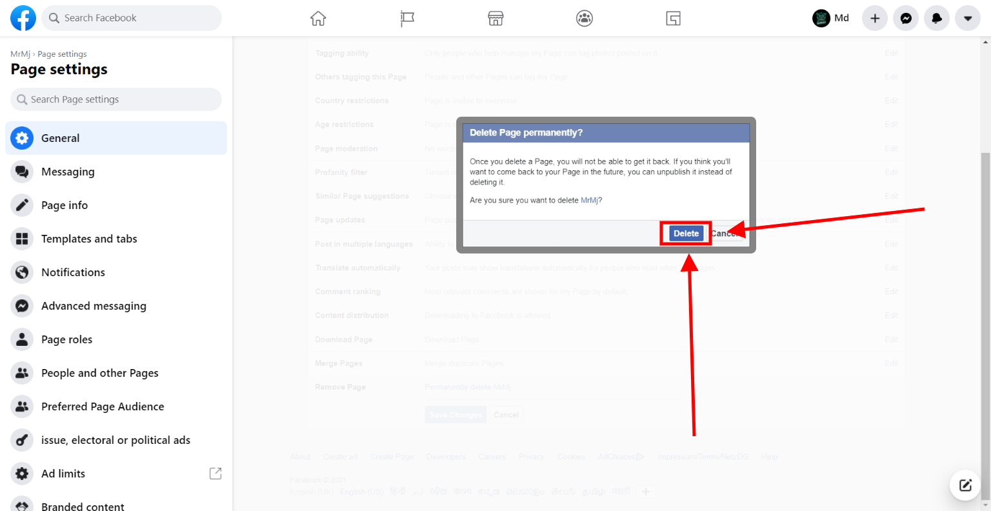Screen dimensions: 991x511
Task: Select Messaging in the settings sidebar
Action: 116,172
